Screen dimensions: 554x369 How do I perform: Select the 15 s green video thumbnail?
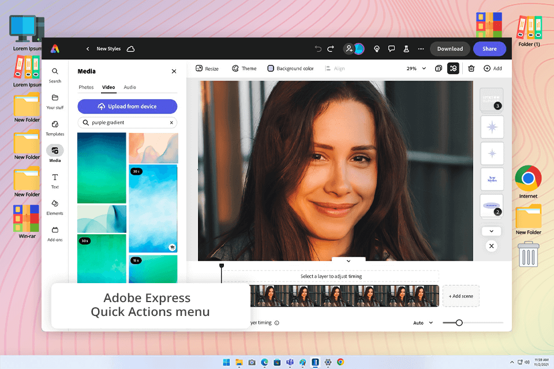click(153, 269)
